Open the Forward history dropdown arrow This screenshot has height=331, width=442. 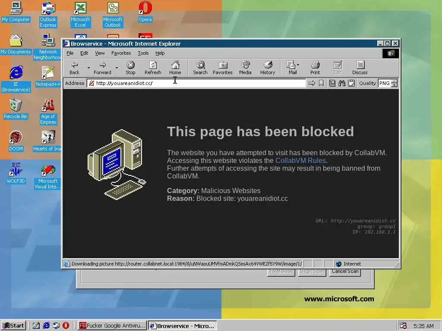pos(117,68)
